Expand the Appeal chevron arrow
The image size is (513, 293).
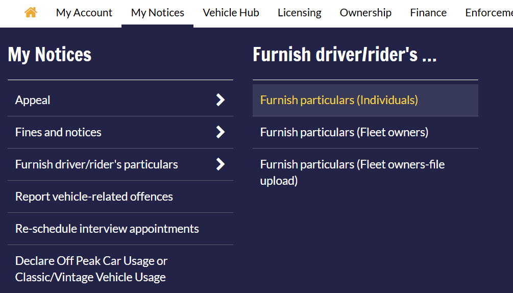tap(221, 100)
